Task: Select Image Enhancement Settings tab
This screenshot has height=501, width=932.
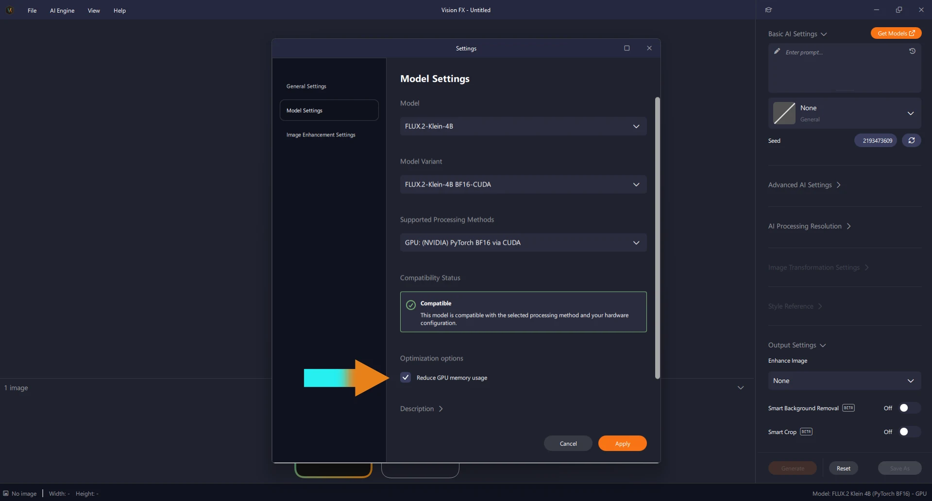Action: point(329,135)
